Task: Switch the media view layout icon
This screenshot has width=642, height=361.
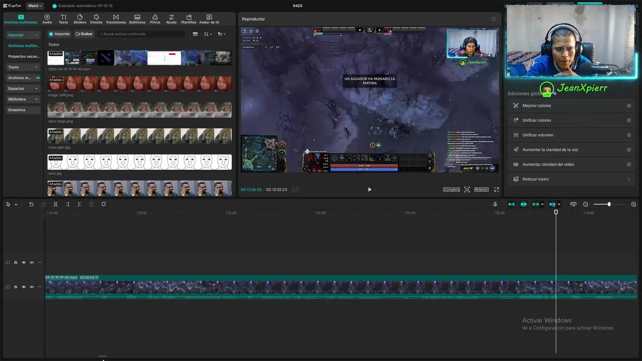Action: [195, 34]
